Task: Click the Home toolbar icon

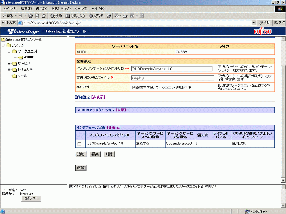Action: point(44,16)
